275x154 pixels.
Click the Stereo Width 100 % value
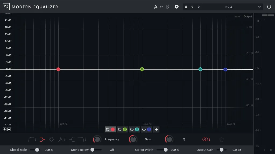point(175,150)
